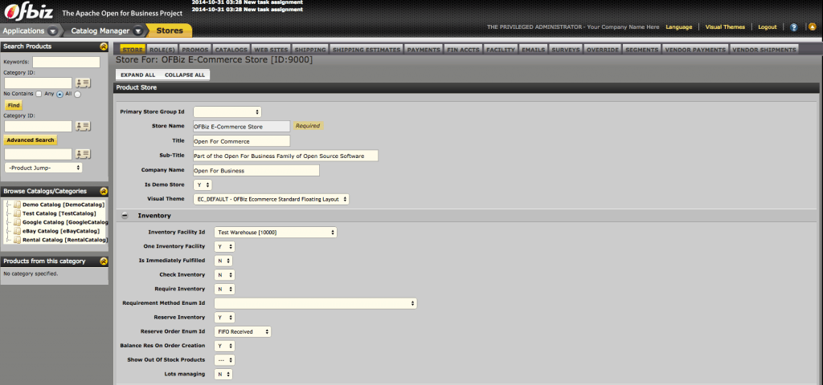Collapse the Browse Catalogs/Categories panel
Viewport: 823px width, 385px height.
[104, 192]
